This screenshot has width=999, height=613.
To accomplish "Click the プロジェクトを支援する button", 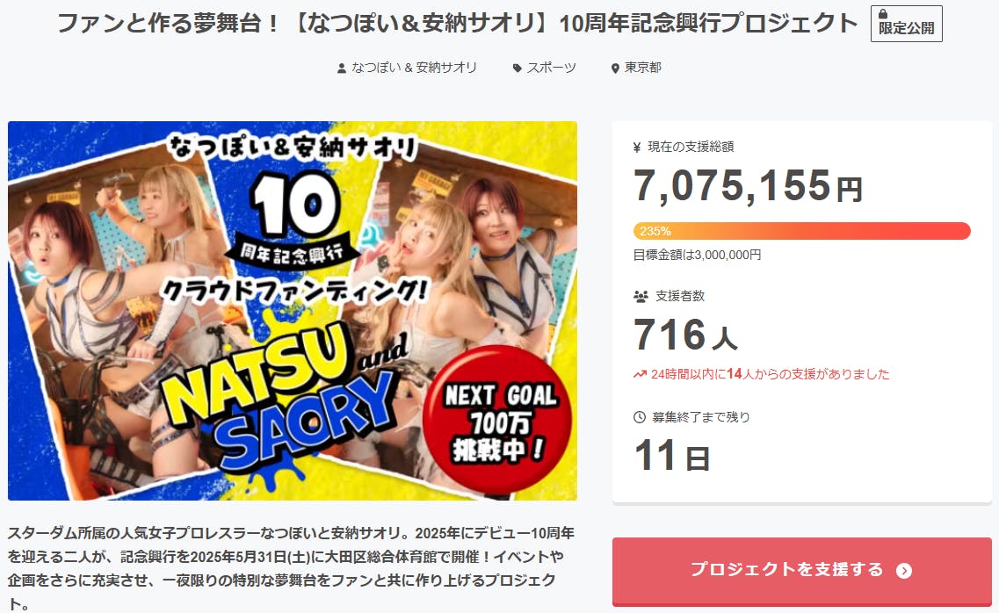I will pos(802,571).
